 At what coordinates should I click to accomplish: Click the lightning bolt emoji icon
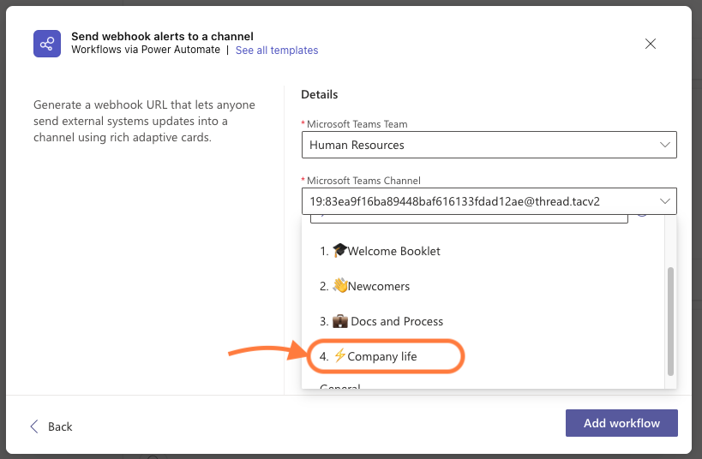pyautogui.click(x=339, y=356)
